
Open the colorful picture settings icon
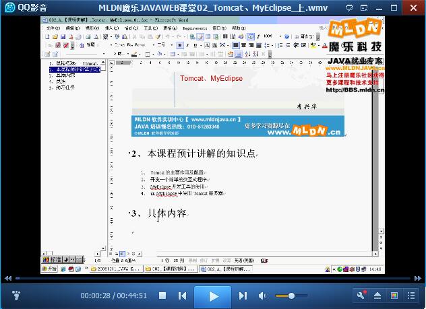[394, 296]
